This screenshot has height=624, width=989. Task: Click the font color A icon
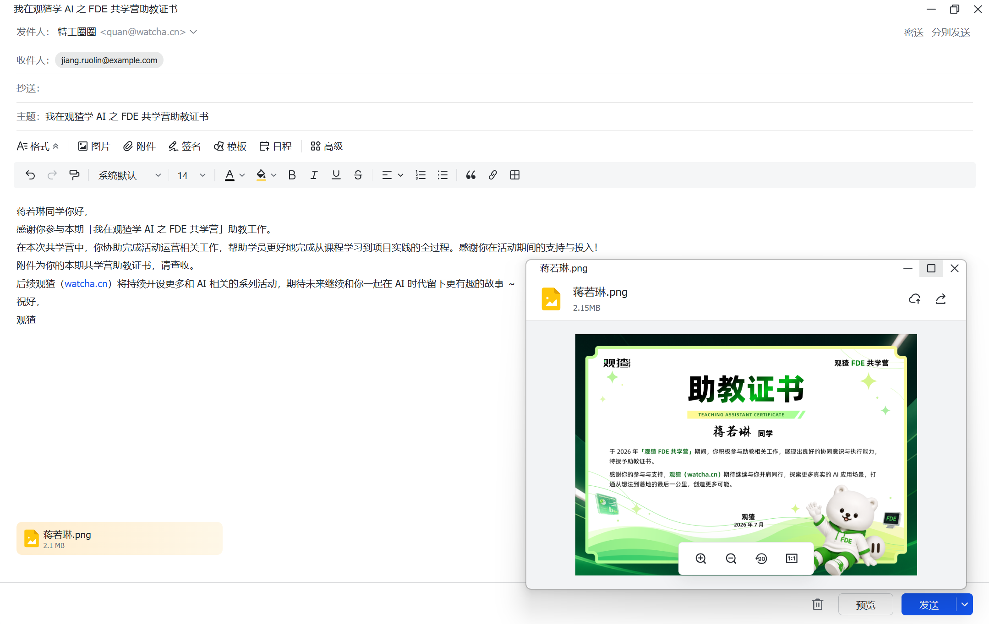(229, 175)
